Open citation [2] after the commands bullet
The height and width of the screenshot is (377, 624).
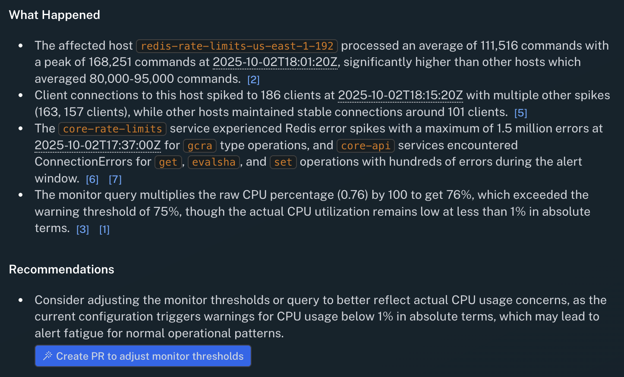[x=254, y=79]
